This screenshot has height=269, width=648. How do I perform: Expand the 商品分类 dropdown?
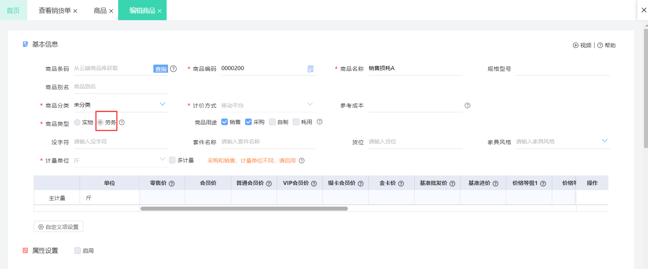tap(163, 104)
